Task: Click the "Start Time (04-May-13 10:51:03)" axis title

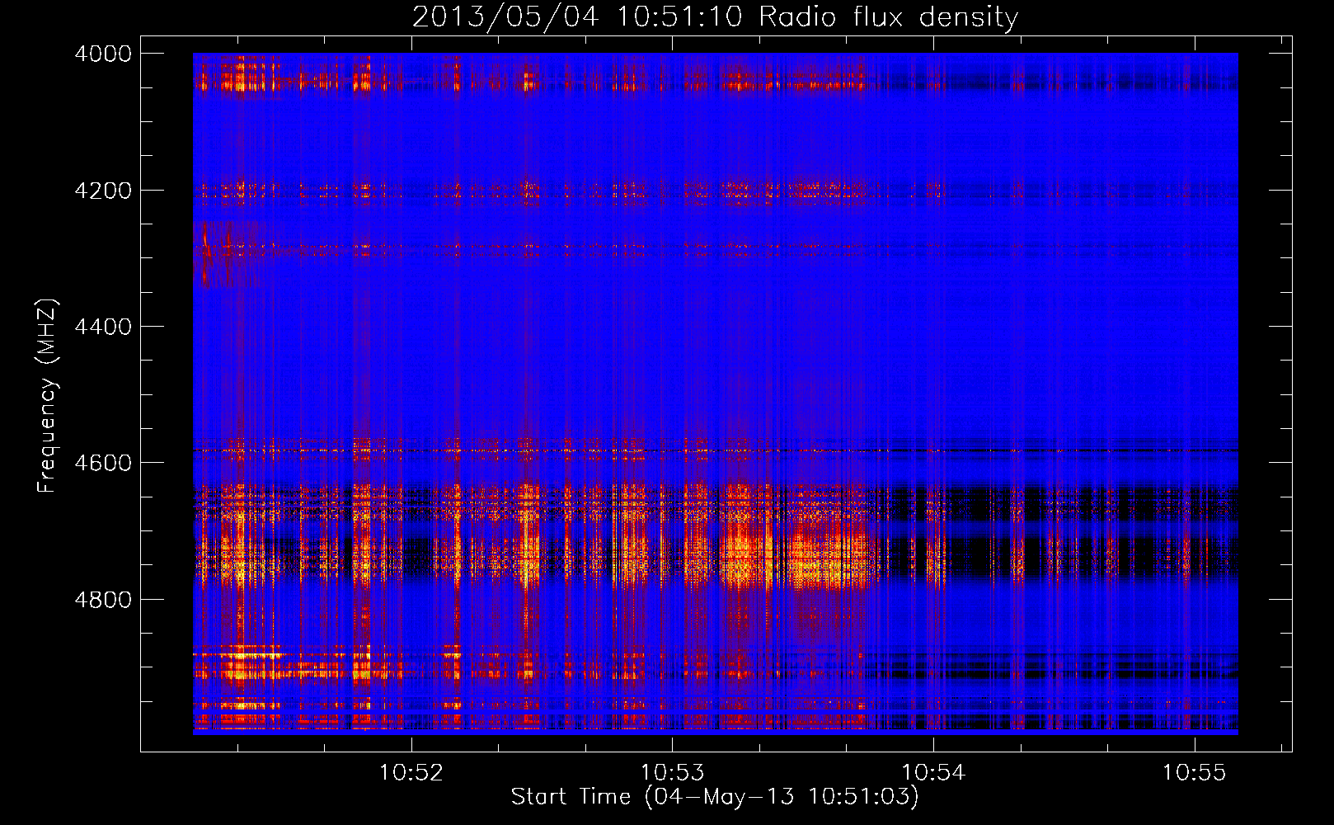Action: click(715, 797)
